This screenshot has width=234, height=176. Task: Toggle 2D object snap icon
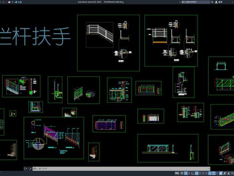[x=214, y=173]
